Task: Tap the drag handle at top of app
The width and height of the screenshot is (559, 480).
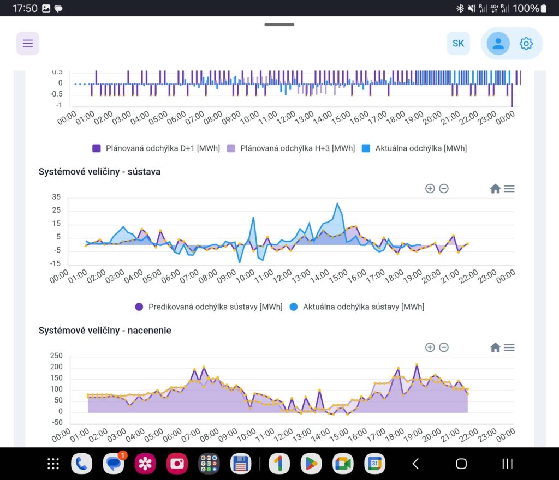Action: click(x=279, y=25)
